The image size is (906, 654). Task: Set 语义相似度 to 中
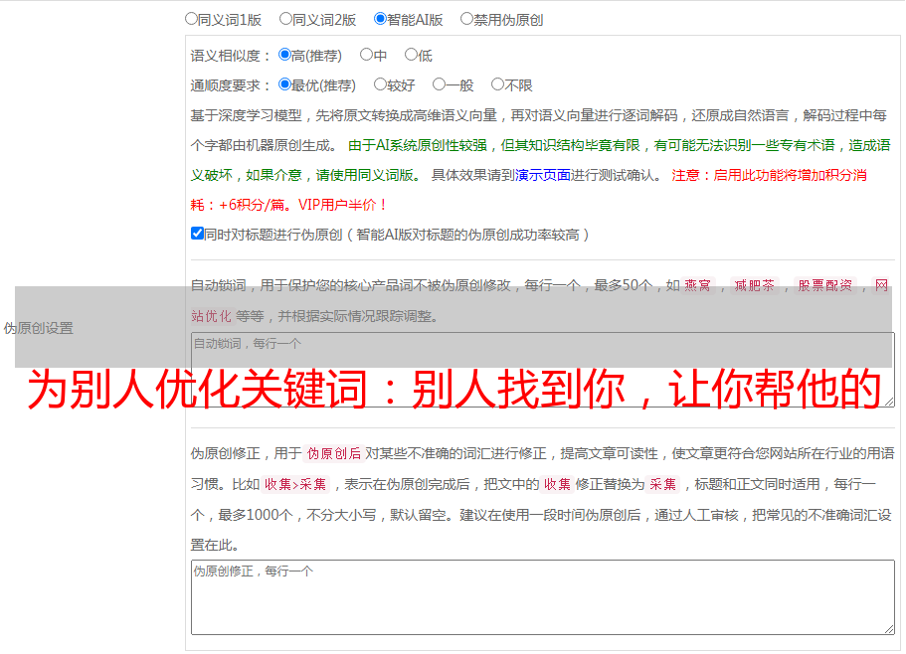click(x=366, y=55)
